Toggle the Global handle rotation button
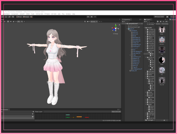 tap(26, 17)
